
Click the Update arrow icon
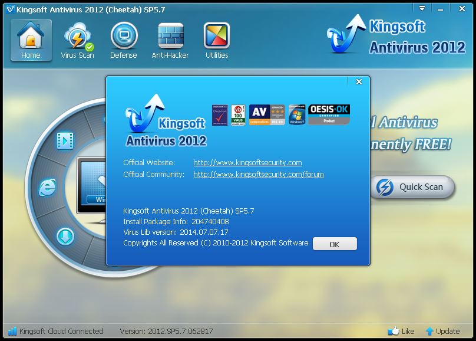[x=429, y=331]
